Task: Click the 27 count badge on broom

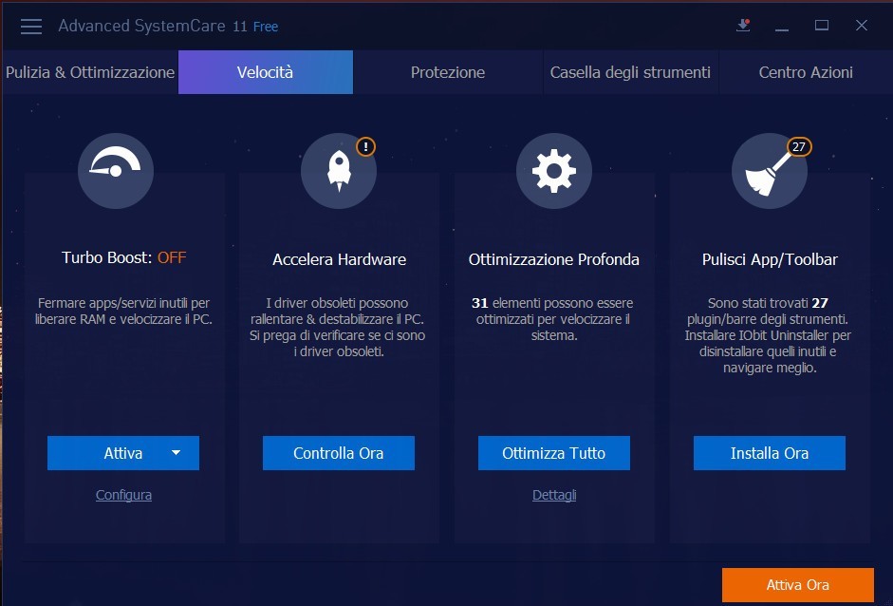Action: click(x=799, y=146)
